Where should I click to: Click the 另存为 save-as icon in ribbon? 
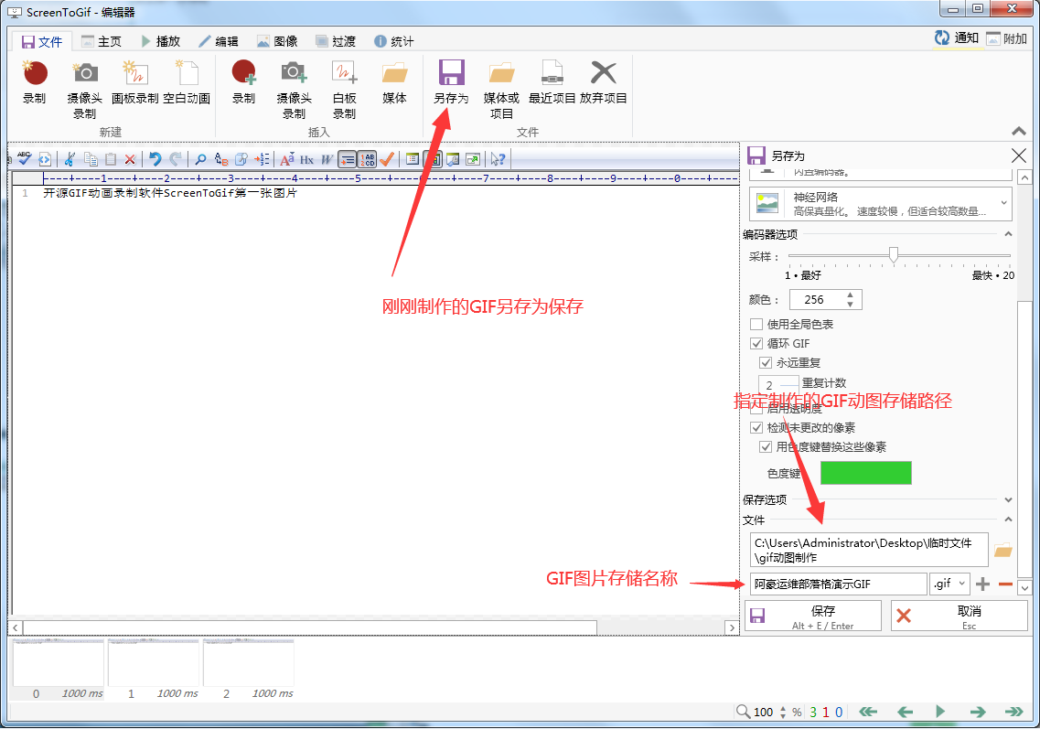coord(450,74)
